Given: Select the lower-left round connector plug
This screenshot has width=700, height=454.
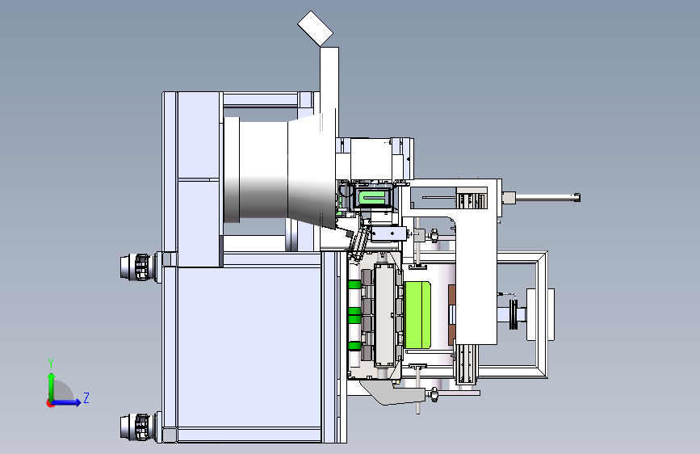Looking at the screenshot, I should point(137,427).
